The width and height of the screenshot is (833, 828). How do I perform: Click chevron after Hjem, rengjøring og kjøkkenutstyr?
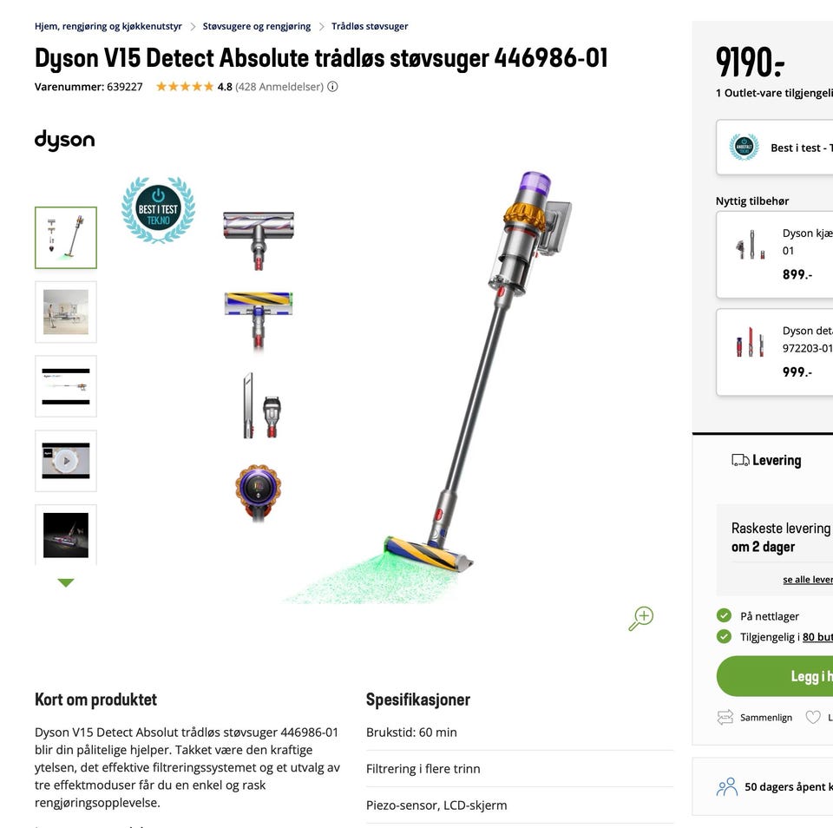[193, 27]
